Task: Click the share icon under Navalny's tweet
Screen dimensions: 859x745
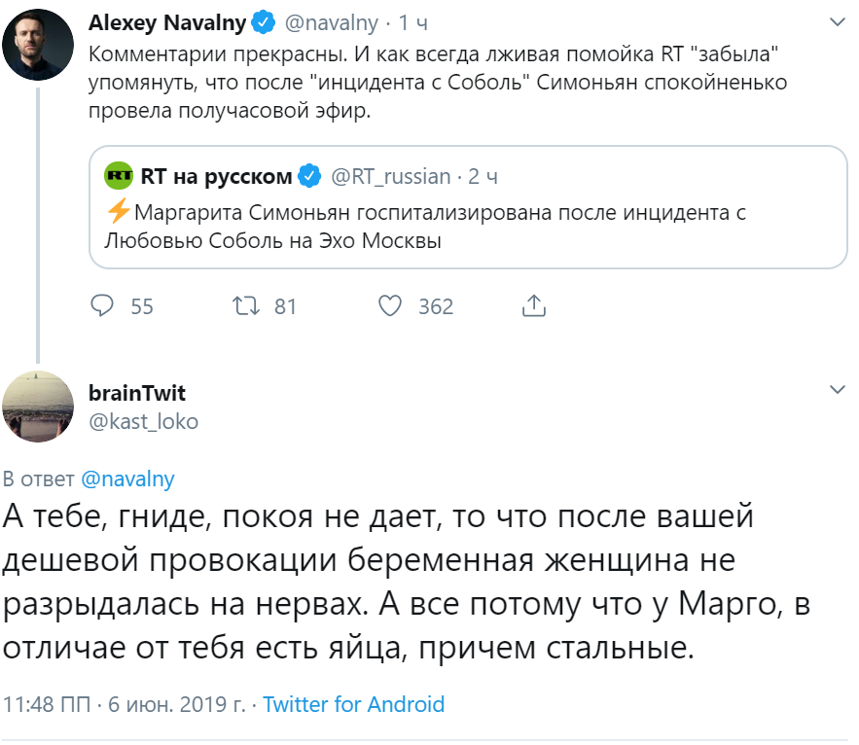Action: [532, 306]
